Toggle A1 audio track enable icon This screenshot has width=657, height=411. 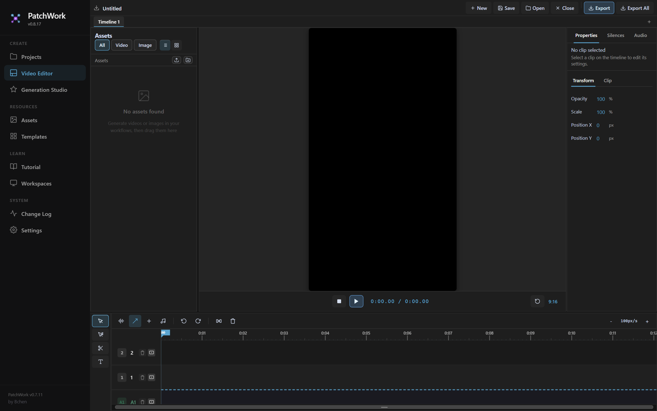tap(151, 402)
